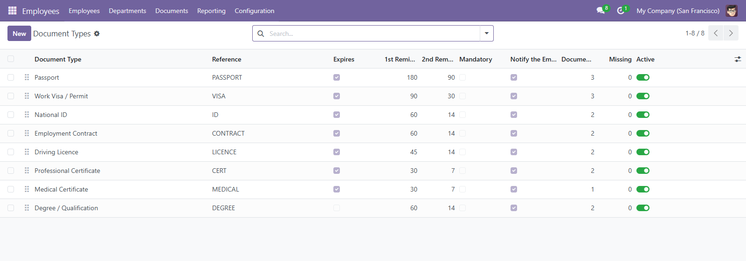Open the chat messages icon
746x261 pixels.
point(601,11)
